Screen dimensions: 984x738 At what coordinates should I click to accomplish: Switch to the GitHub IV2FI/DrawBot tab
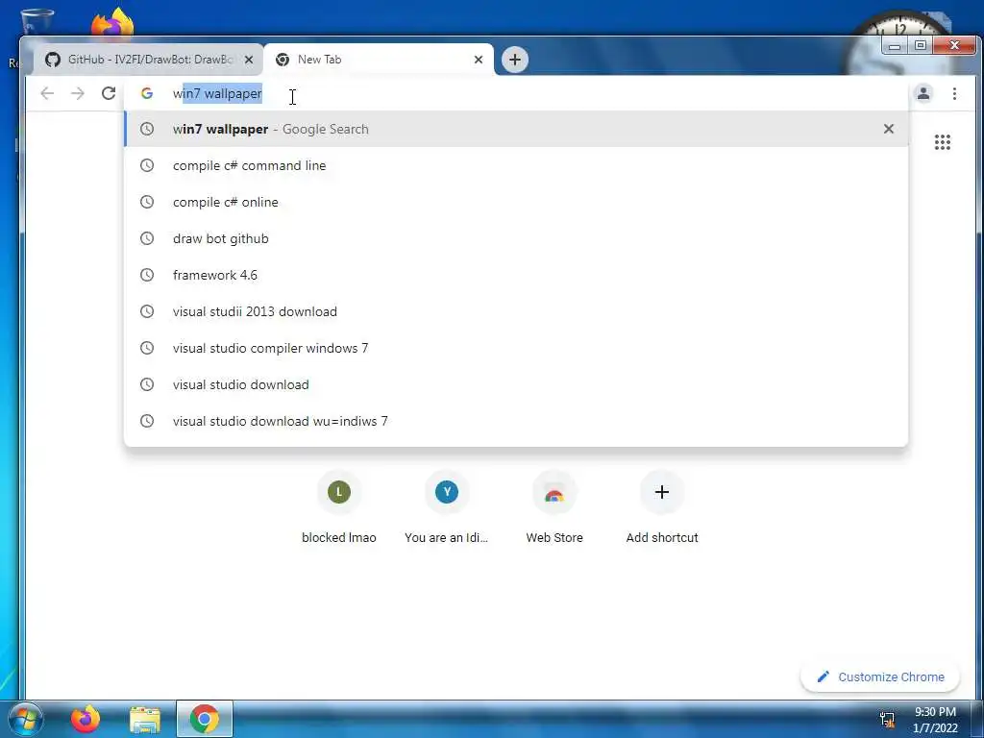coord(149,60)
